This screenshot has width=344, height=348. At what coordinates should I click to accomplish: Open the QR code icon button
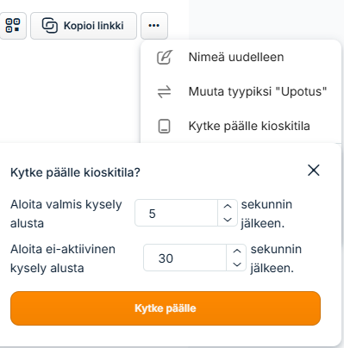[13, 26]
